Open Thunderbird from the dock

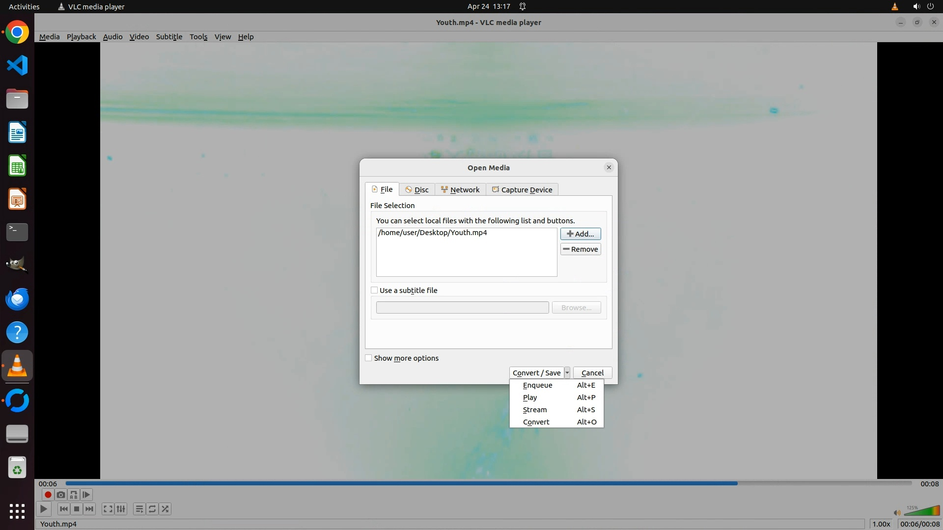point(17,299)
